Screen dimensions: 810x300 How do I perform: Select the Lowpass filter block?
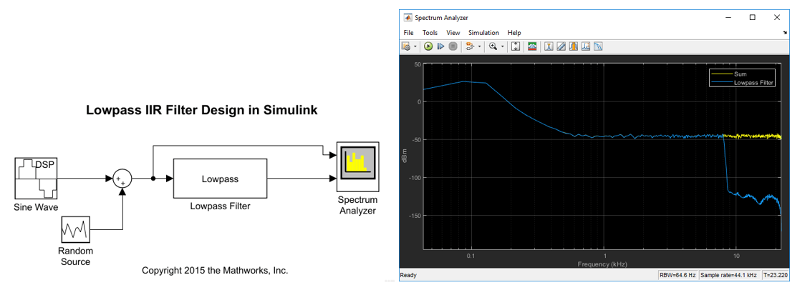click(220, 179)
